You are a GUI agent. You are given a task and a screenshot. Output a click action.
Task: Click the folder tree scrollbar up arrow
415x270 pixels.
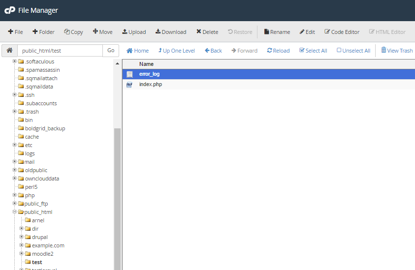(117, 64)
